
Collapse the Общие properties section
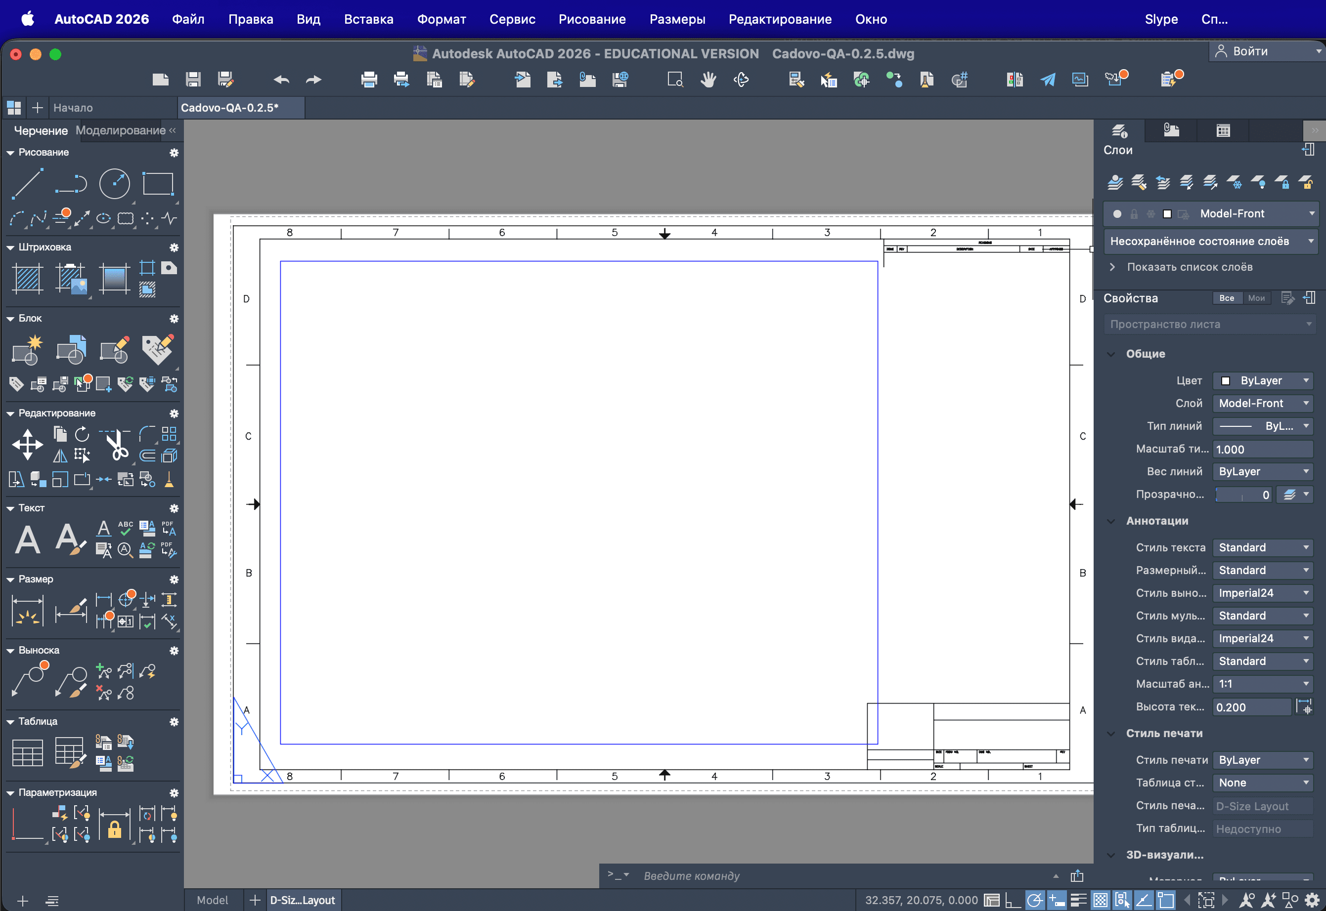[x=1111, y=354]
